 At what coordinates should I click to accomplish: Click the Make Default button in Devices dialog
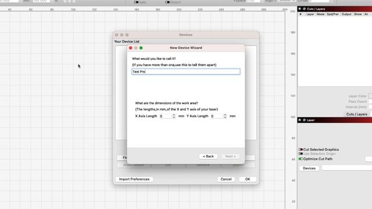click(134, 165)
